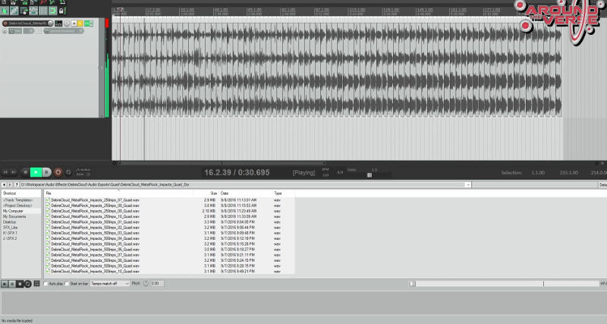Click transport time display 16.2.39
The image size is (607, 324).
[x=237, y=173]
